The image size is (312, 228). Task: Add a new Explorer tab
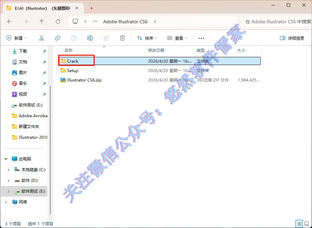(91, 8)
